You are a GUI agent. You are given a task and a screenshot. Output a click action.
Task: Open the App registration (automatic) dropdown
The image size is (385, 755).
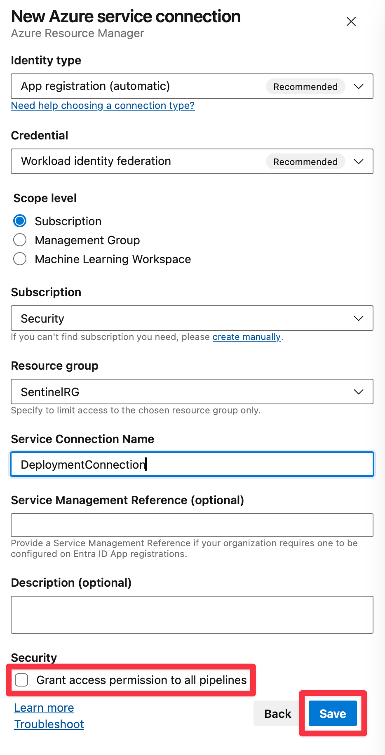click(x=192, y=86)
